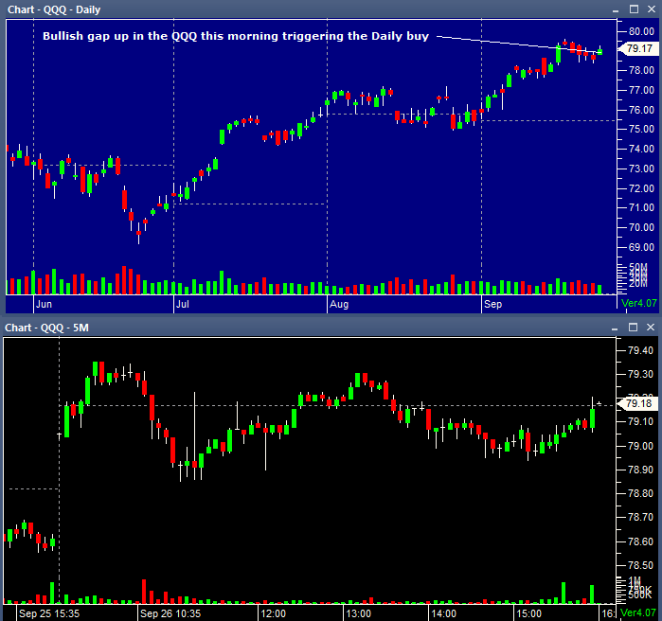Click the Jul label on Daily time axis
The height and width of the screenshot is (621, 662).
pos(183,304)
